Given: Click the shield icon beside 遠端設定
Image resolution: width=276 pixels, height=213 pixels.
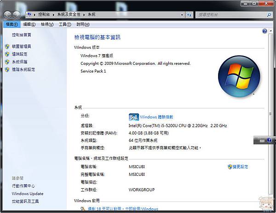Looking at the screenshot, I should tap(7, 54).
